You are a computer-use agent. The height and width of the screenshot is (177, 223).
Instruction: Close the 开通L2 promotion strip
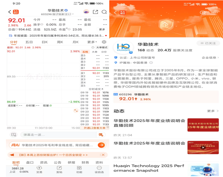pyautogui.click(x=108, y=127)
